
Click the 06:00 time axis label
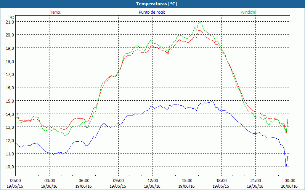(x=84, y=181)
